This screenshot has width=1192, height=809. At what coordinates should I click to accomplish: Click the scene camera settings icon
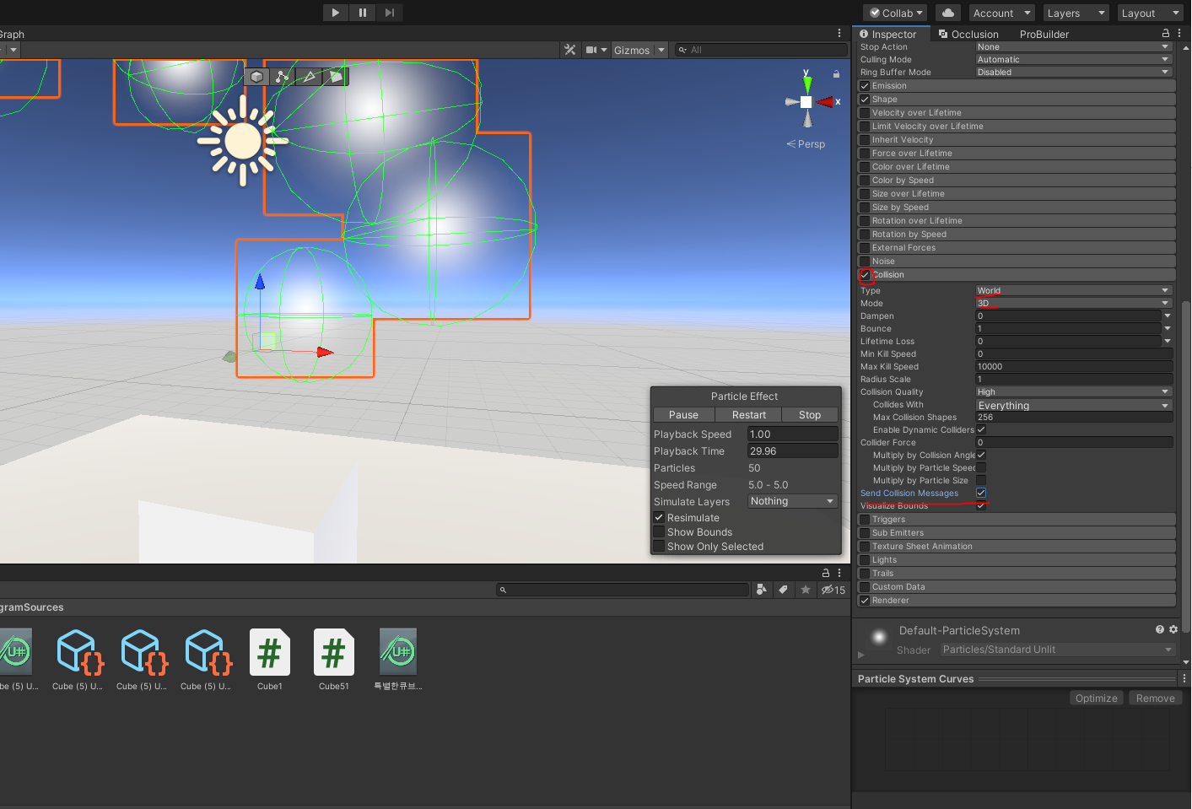(x=596, y=50)
